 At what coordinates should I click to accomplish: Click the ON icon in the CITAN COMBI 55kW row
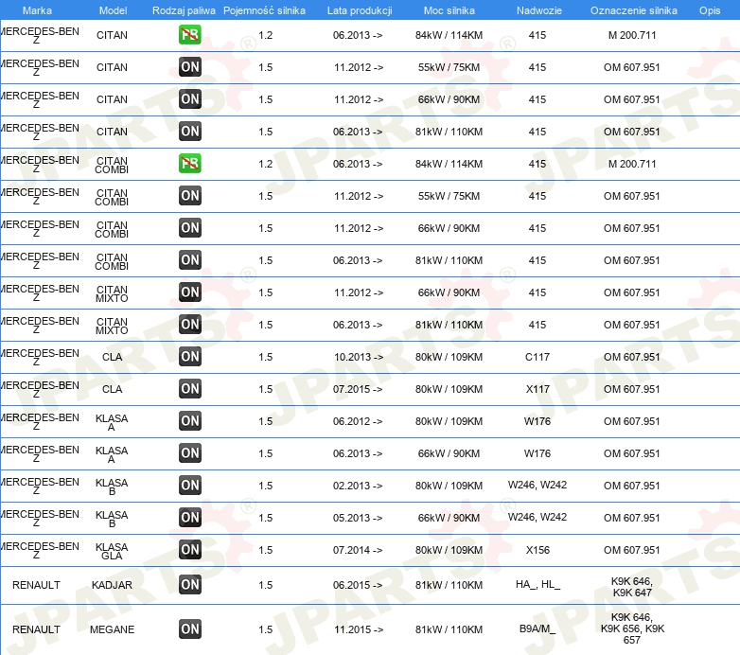tap(189, 196)
